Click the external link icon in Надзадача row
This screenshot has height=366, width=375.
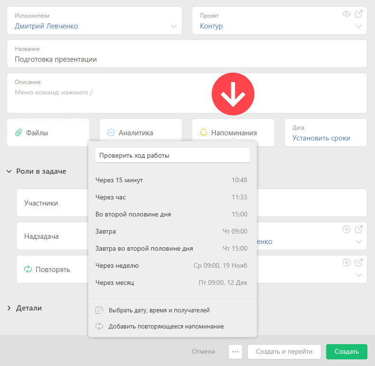(359, 229)
